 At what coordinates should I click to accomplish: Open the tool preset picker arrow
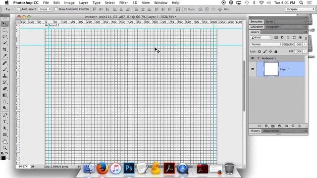pyautogui.click(x=13, y=9)
